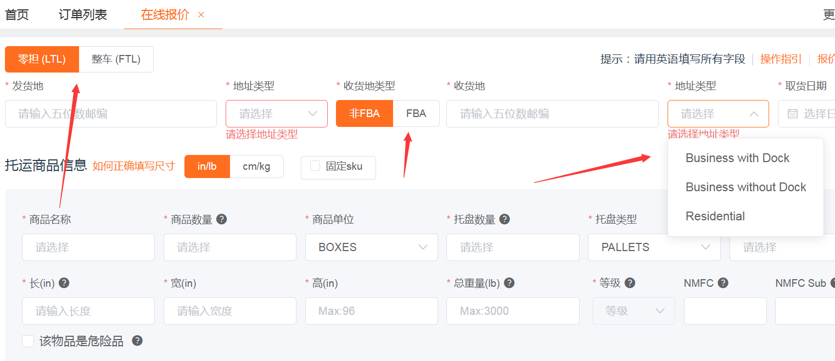The height and width of the screenshot is (361, 835).
Task: Expand the 商品单位 BOXES dropdown
Action: 371,247
